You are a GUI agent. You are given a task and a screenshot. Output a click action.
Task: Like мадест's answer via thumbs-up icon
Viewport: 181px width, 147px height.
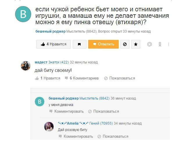click(x=37, y=78)
